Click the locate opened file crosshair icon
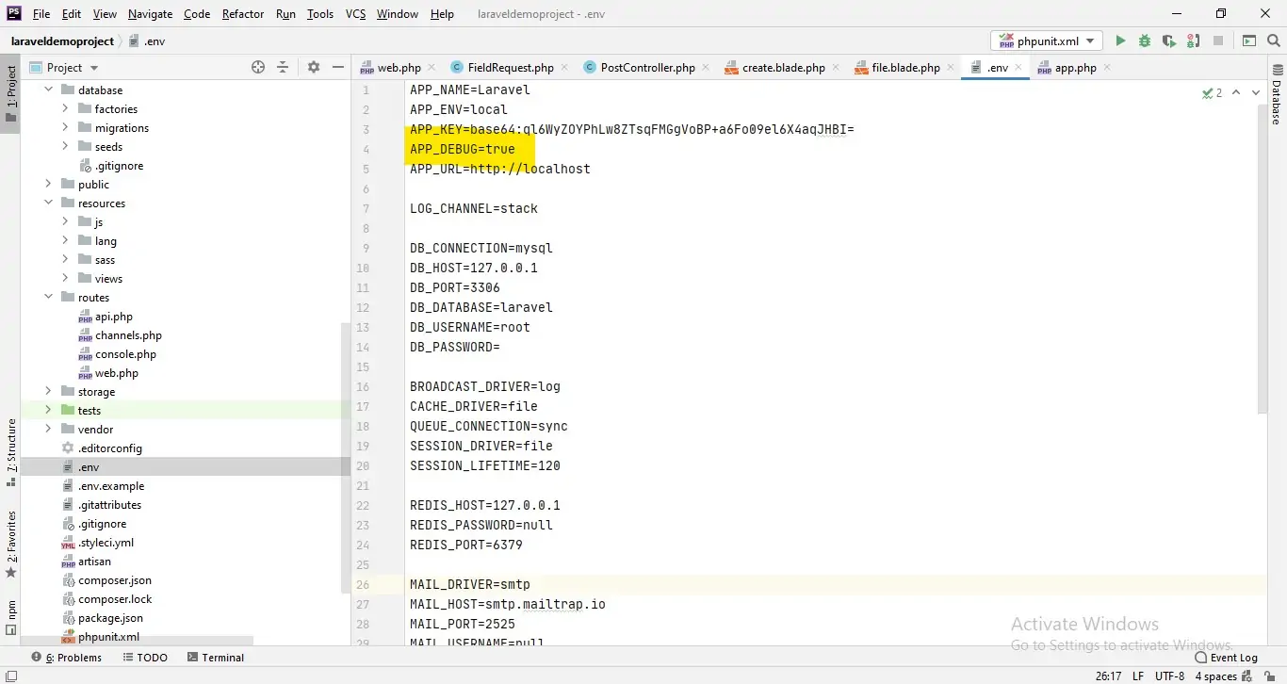 click(x=258, y=67)
